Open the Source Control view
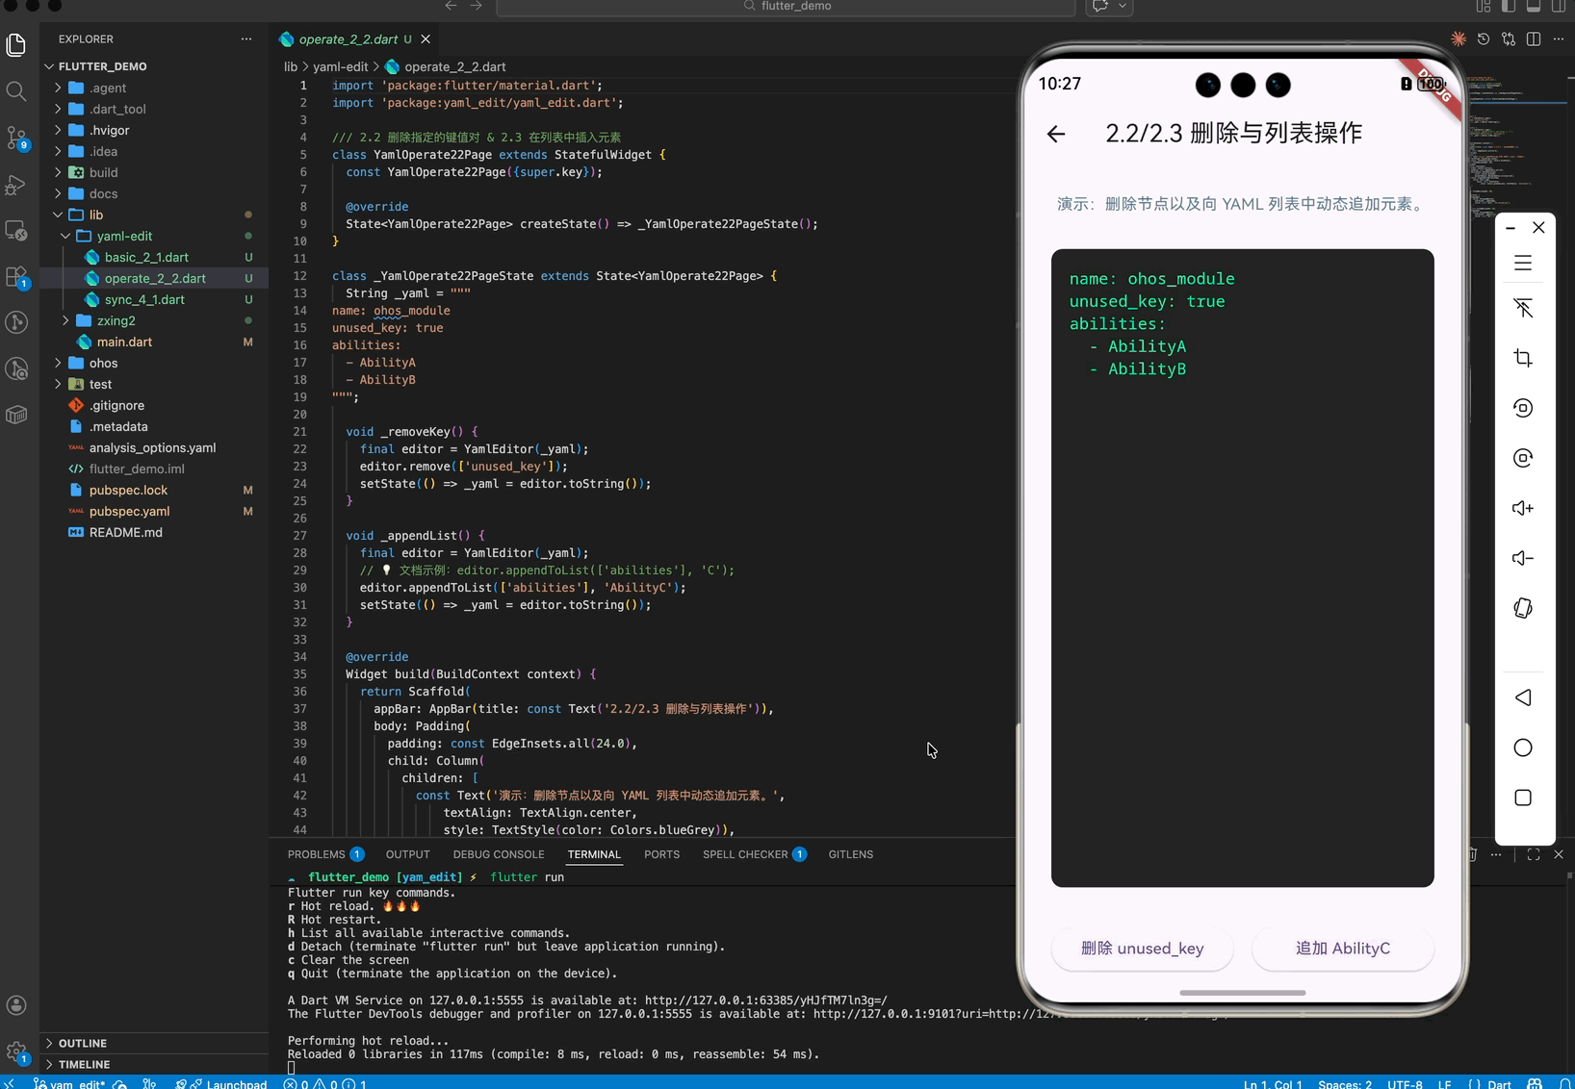 tap(16, 138)
